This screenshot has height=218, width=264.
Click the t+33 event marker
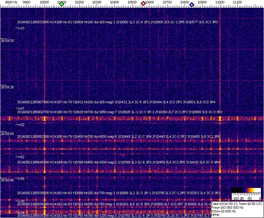tap(20, 28)
